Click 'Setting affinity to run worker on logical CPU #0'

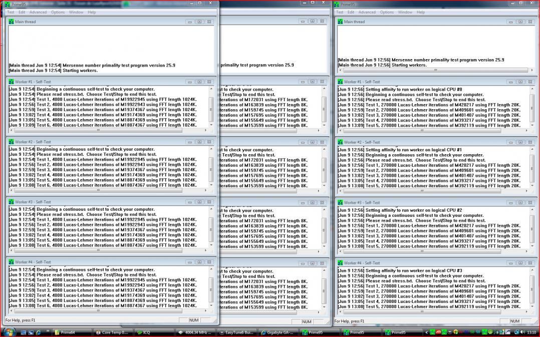(x=414, y=90)
